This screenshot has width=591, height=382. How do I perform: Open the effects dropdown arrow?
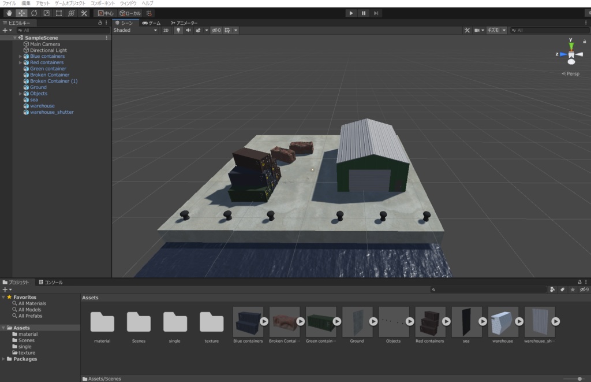pos(207,30)
